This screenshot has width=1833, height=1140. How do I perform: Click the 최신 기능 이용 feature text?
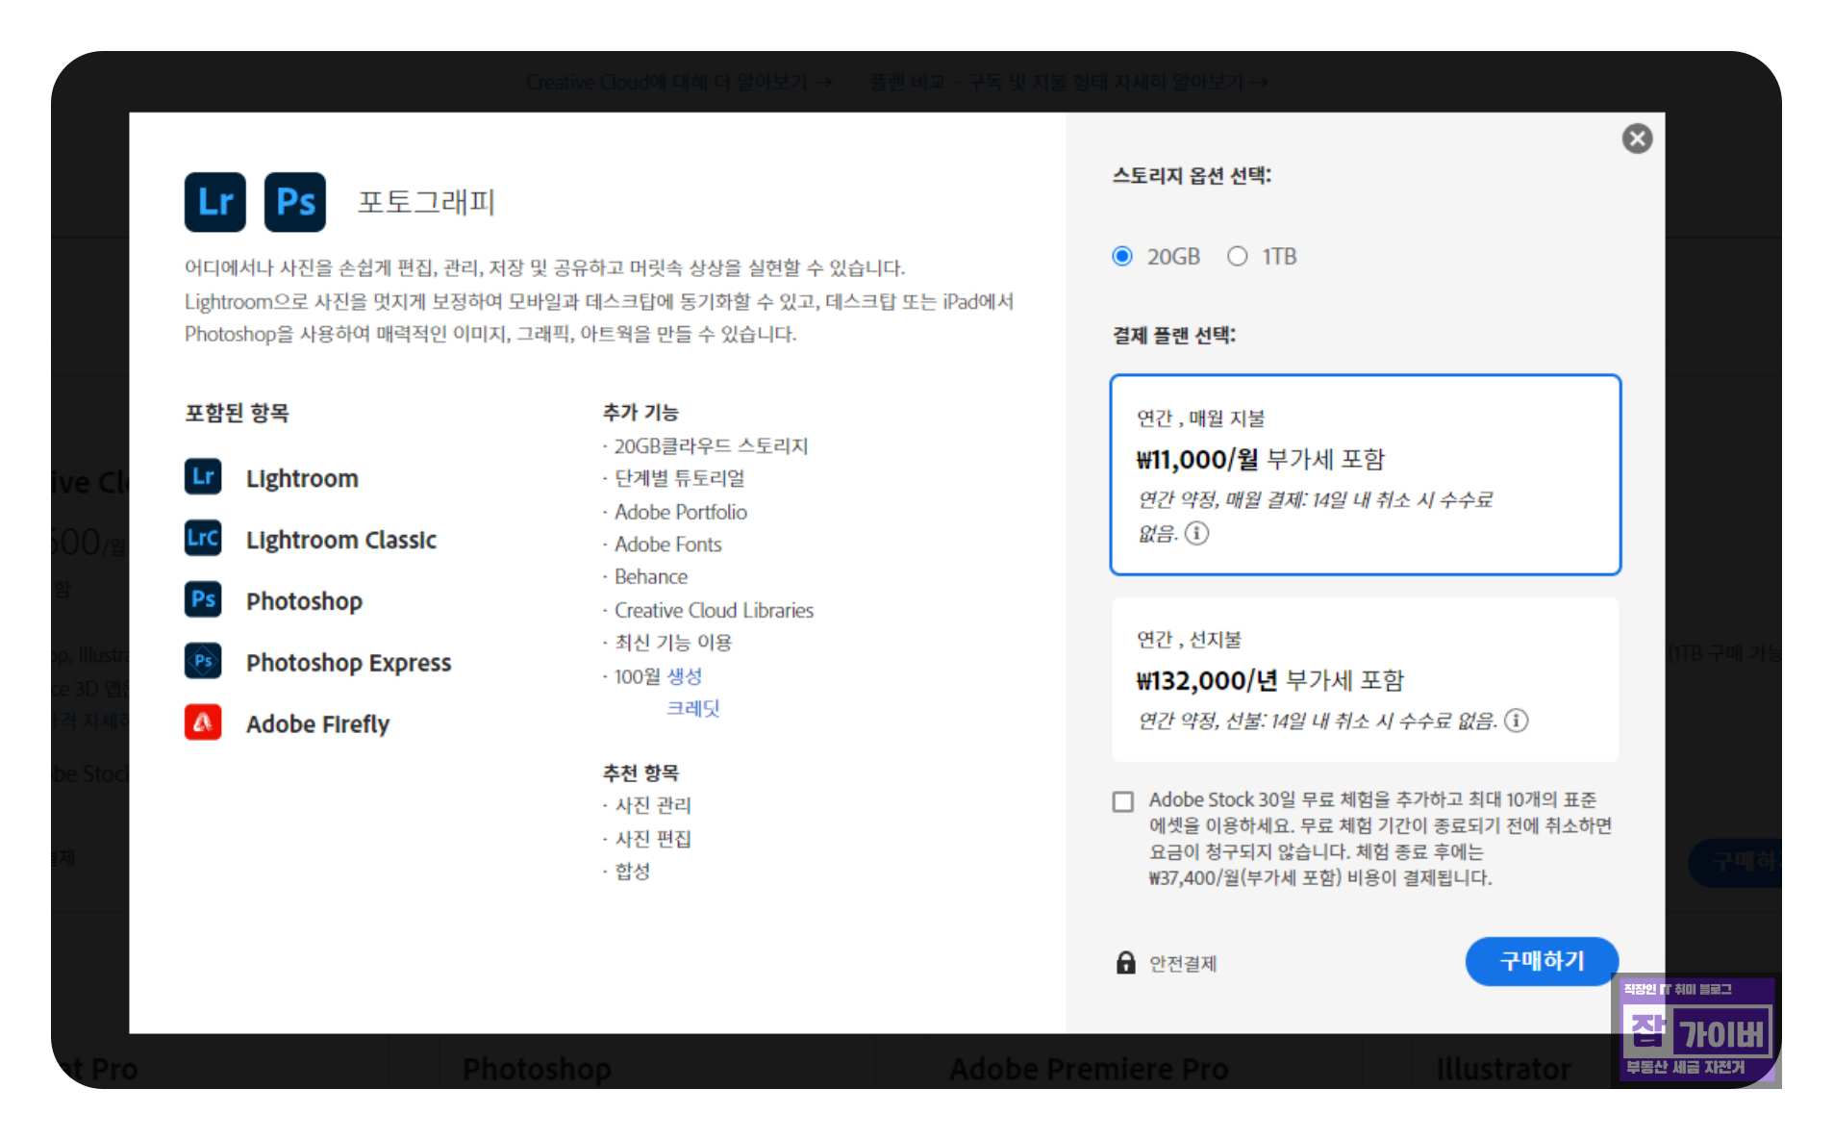[x=673, y=643]
